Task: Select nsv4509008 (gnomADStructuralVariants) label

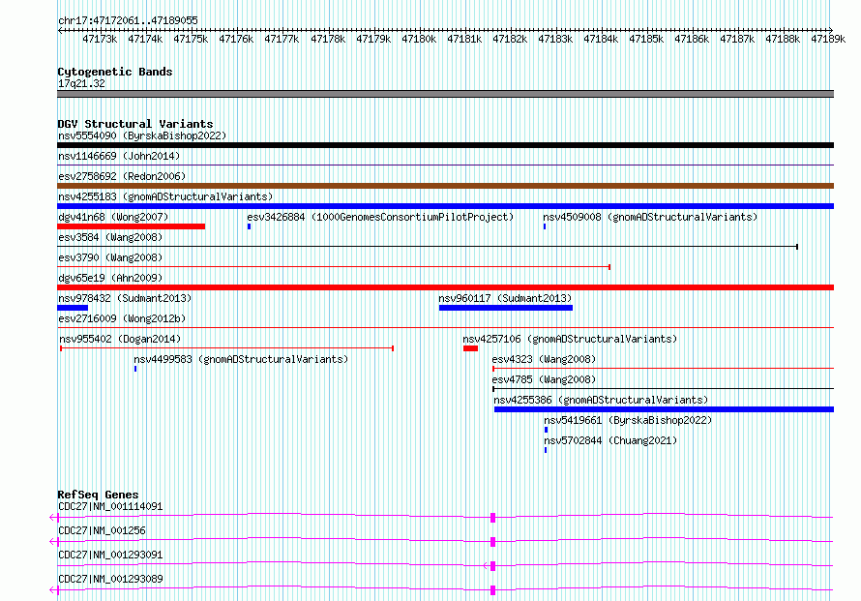Action: coord(650,217)
